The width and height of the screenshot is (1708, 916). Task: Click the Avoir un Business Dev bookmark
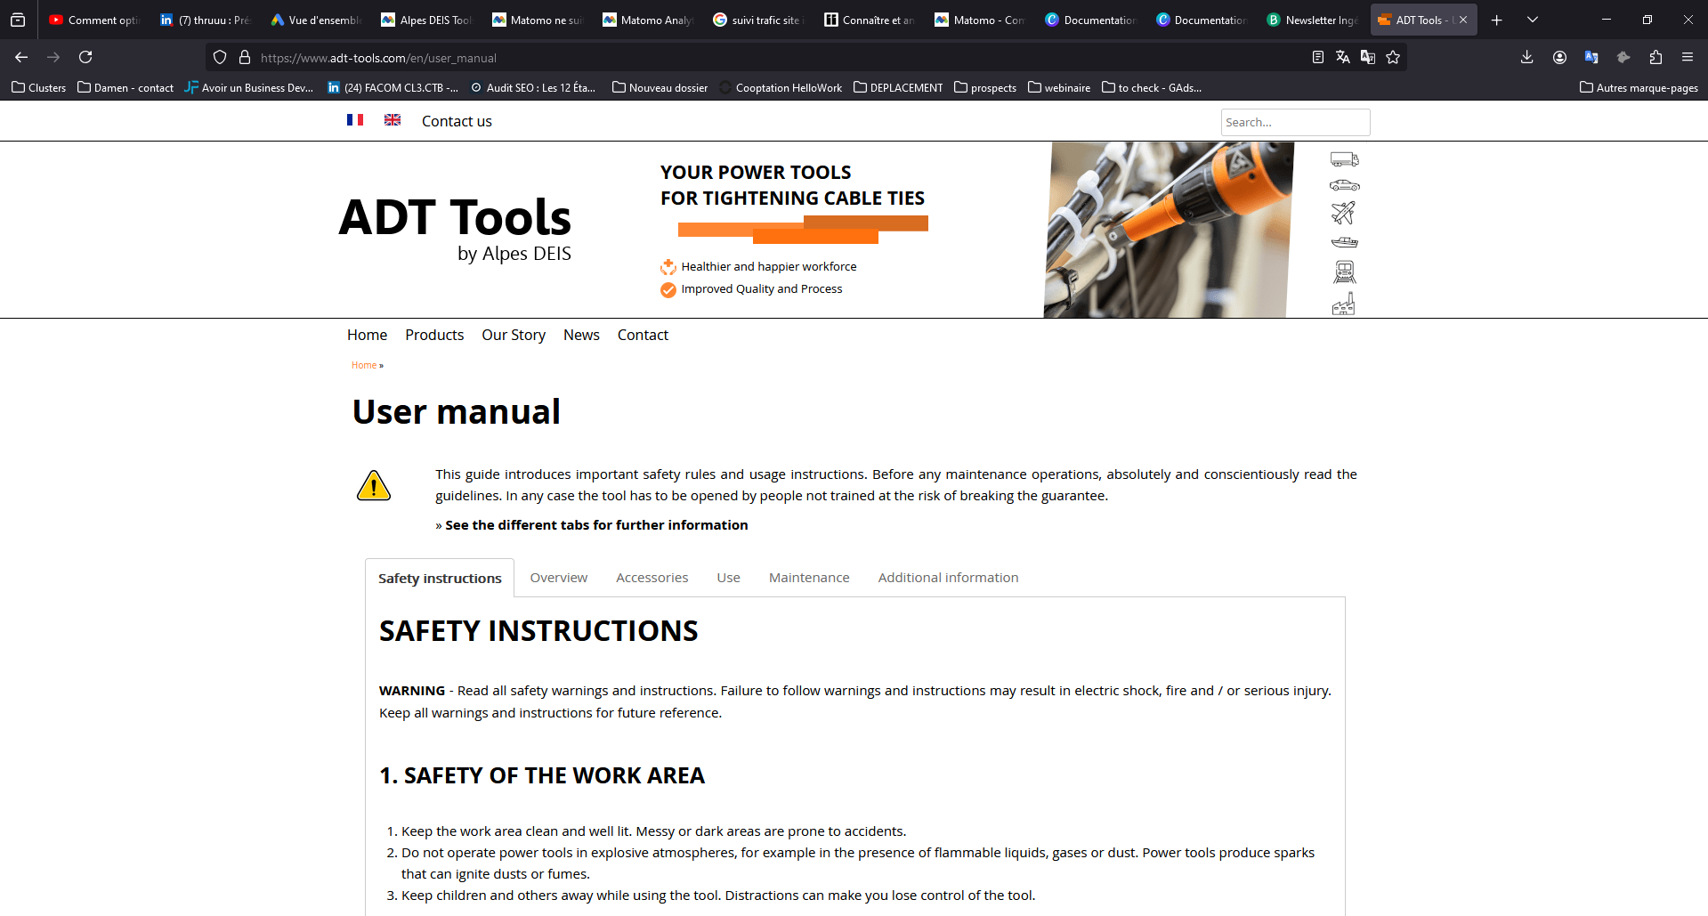point(249,87)
